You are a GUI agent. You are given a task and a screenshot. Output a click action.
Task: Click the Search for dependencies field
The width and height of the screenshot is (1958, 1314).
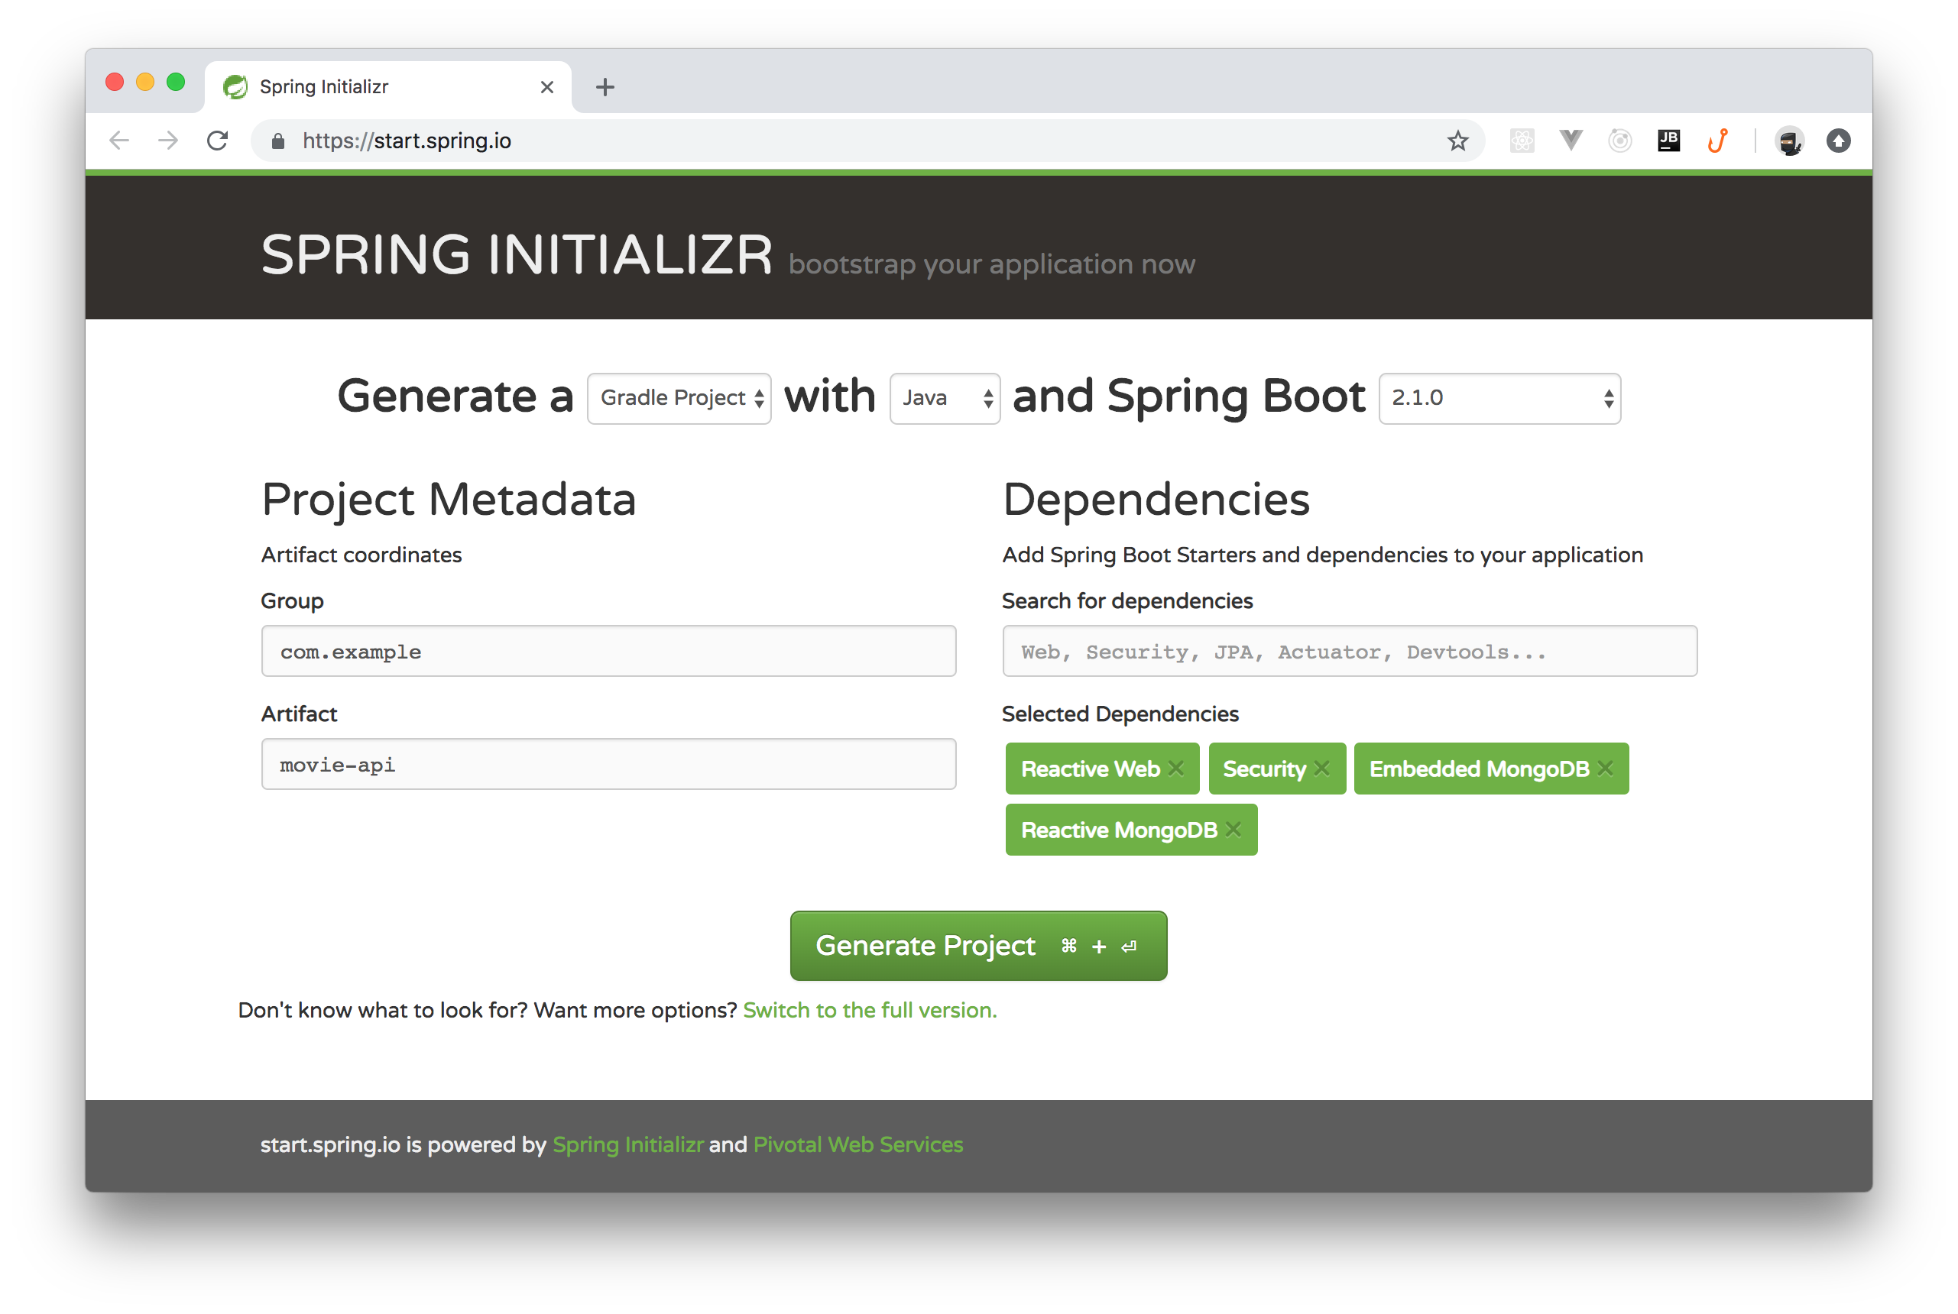(x=1349, y=651)
